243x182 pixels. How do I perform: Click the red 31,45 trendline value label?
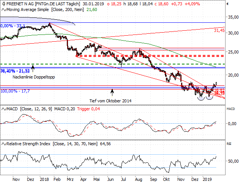(x=219, y=30)
